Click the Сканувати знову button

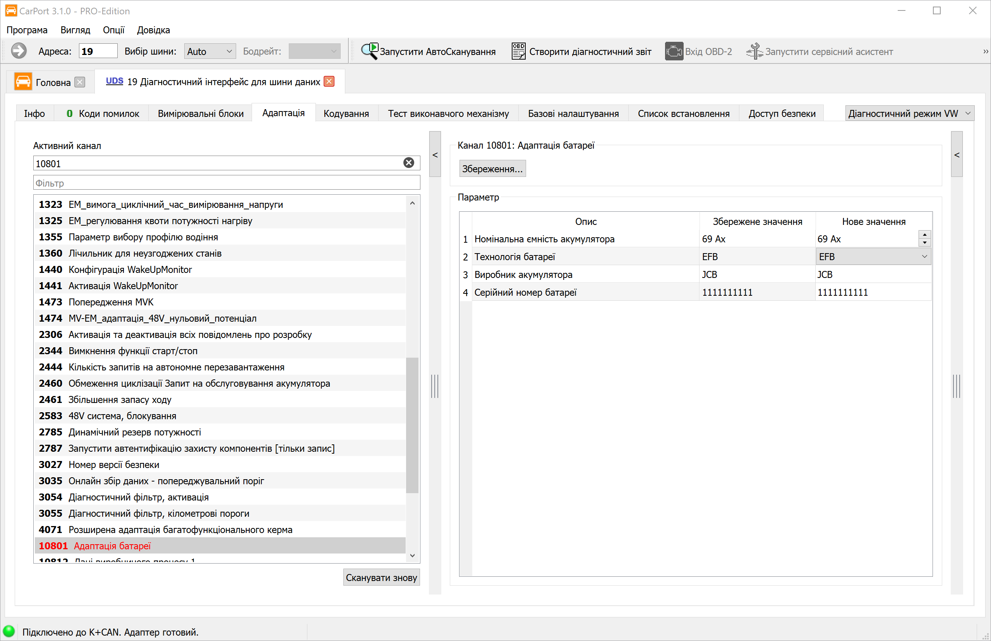click(x=381, y=577)
